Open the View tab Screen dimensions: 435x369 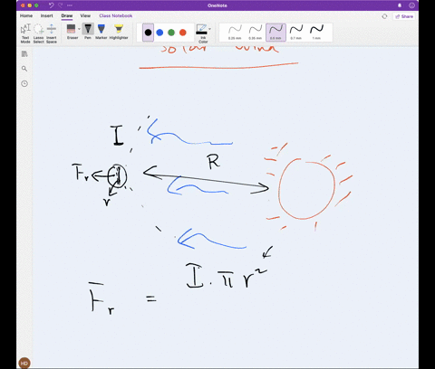click(85, 15)
